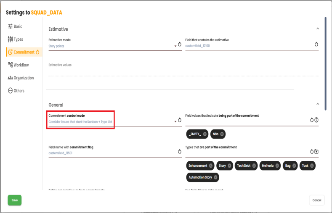This screenshot has height=213, width=332.
Task: Click the Cancel button
Action: tap(316, 200)
